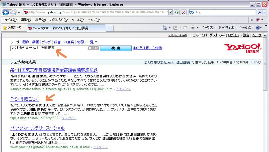Open cached copy of the kankyo.metro.tokyo.jp result
269x152 pixels.
tap(123, 89)
